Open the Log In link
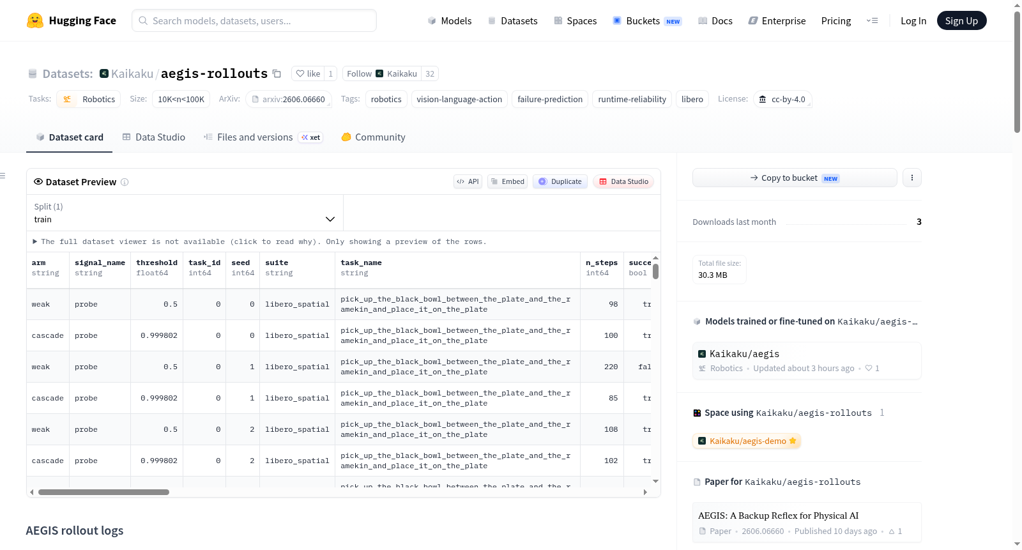 [913, 20]
